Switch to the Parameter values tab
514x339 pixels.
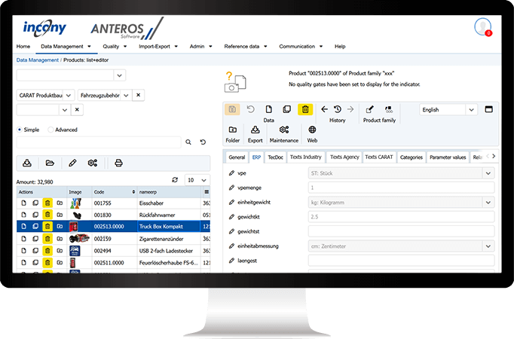tap(448, 157)
